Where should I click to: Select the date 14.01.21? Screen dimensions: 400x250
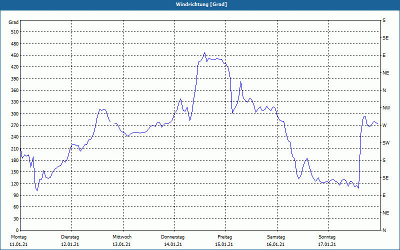point(173,244)
